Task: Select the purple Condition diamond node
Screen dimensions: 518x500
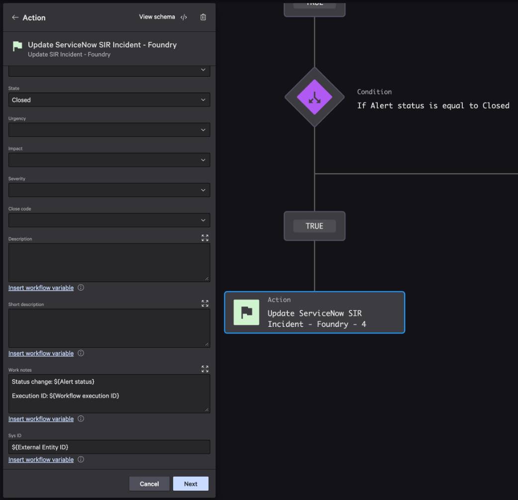Action: point(315,97)
